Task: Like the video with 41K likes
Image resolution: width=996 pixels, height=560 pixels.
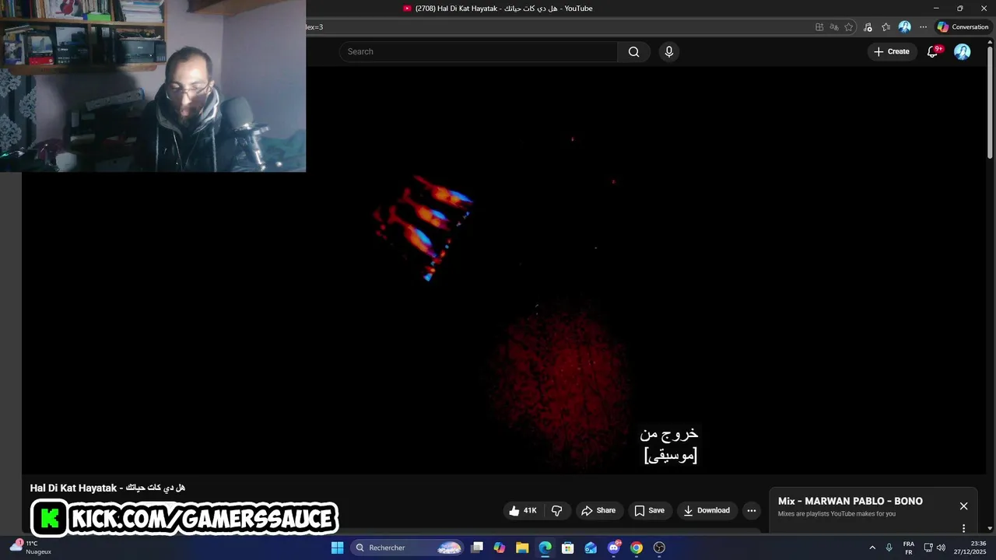Action: [x=523, y=510]
